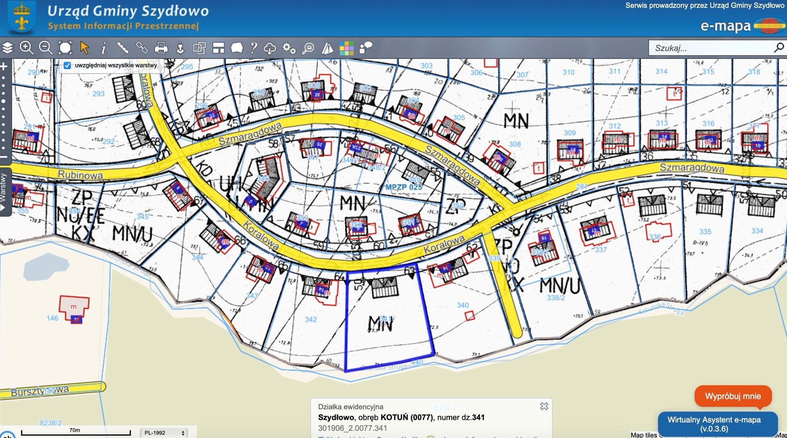Click the zoom out magnifier tool
This screenshot has width=787, height=438.
pos(46,48)
